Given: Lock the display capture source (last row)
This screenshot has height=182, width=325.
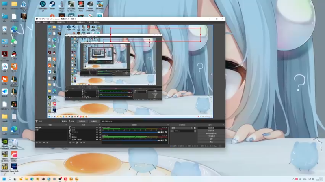Looking at the screenshot, I should (x=100, y=140).
